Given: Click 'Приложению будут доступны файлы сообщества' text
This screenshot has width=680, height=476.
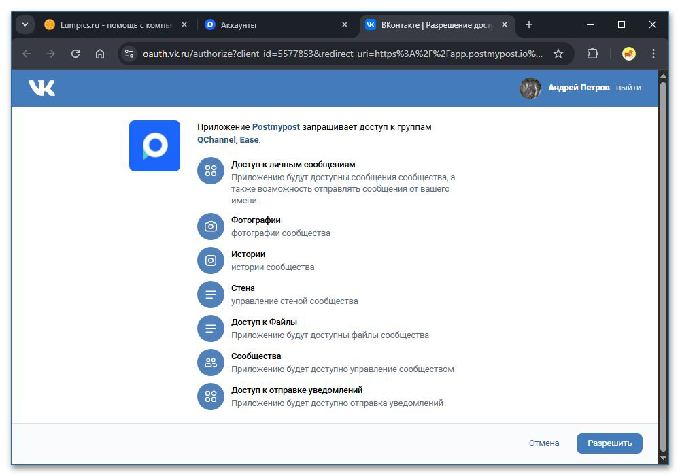Looking at the screenshot, I should [330, 335].
